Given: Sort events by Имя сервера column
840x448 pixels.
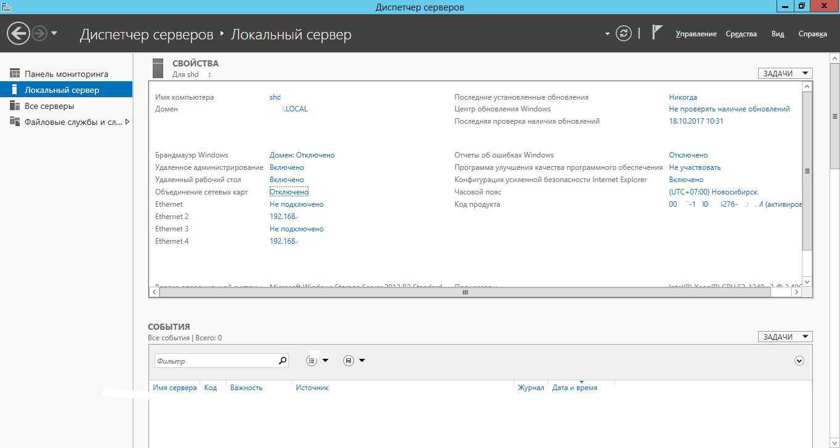Looking at the screenshot, I should (x=175, y=388).
